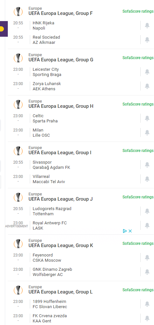Click bell icon for Feyenoord vs CSKA Moscow
Screen dimensions: 154x325
click(x=147, y=258)
